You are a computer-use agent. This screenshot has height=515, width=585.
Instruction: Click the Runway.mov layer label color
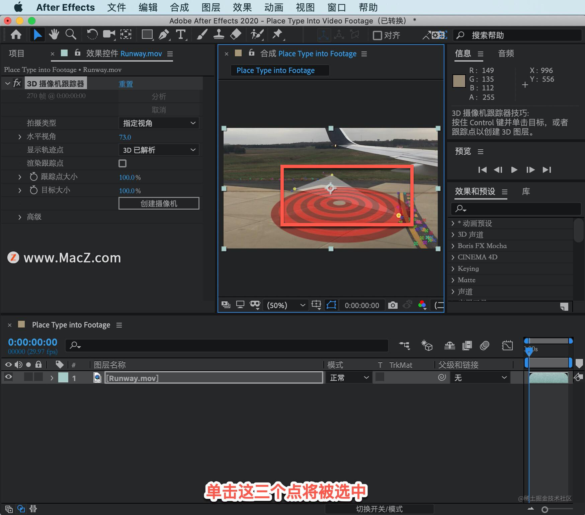tap(63, 378)
